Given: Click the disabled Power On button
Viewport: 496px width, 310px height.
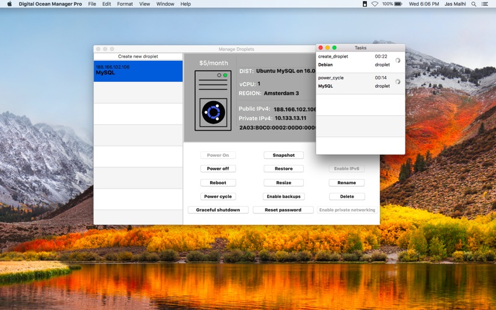Looking at the screenshot, I should [x=218, y=155].
